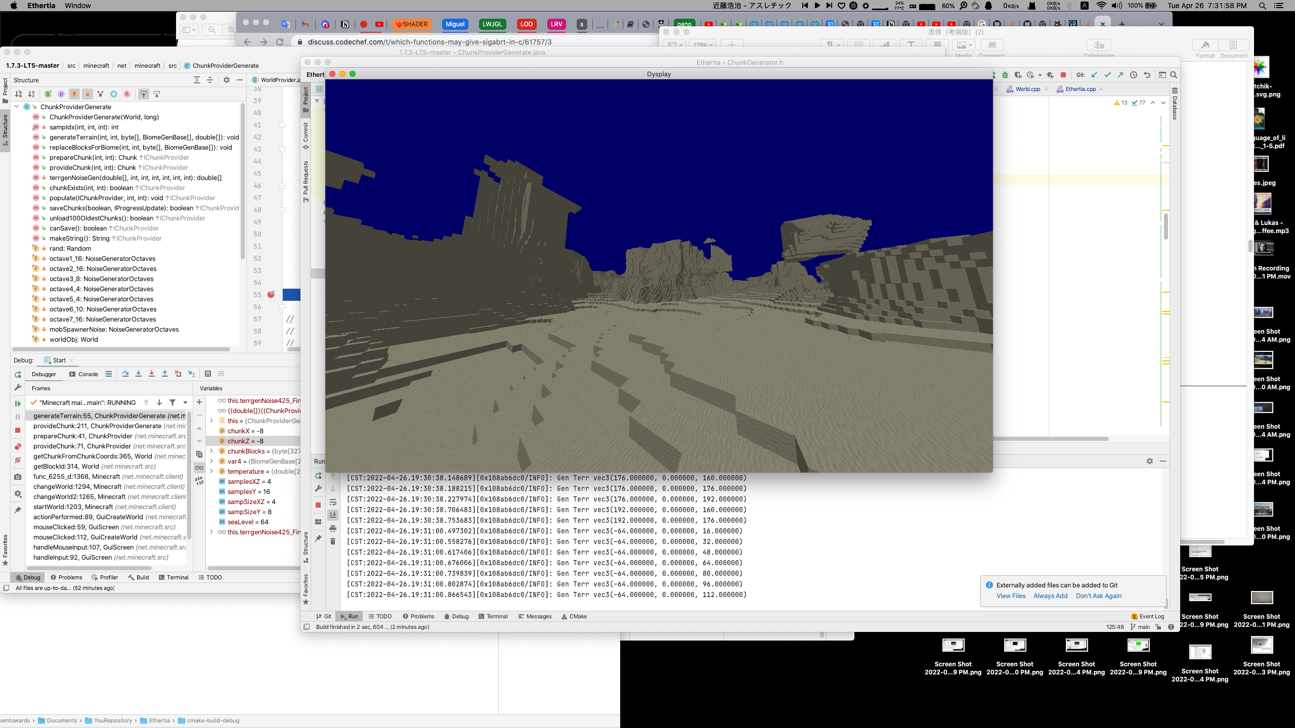
Task: Click the thread dump camera icon
Action: 18,477
